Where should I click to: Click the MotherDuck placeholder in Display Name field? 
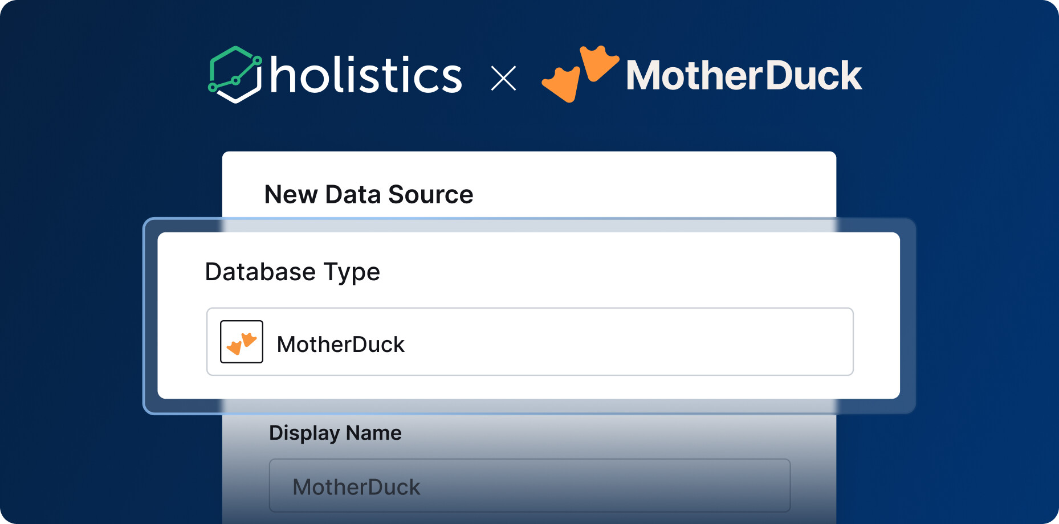point(356,487)
